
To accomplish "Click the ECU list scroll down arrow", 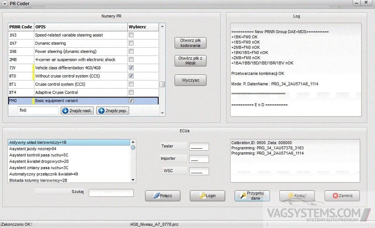I will [x=133, y=180].
